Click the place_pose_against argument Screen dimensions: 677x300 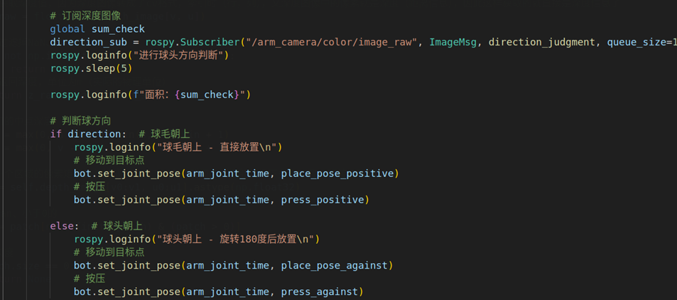point(334,265)
